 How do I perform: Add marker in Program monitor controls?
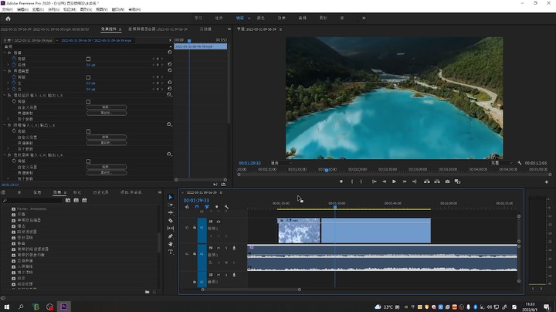pos(341,181)
